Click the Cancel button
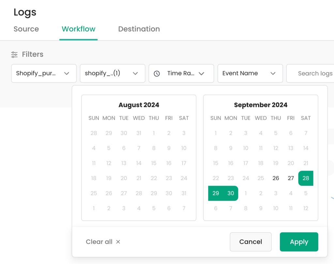Screen dimensions: 334x264 click(250, 242)
